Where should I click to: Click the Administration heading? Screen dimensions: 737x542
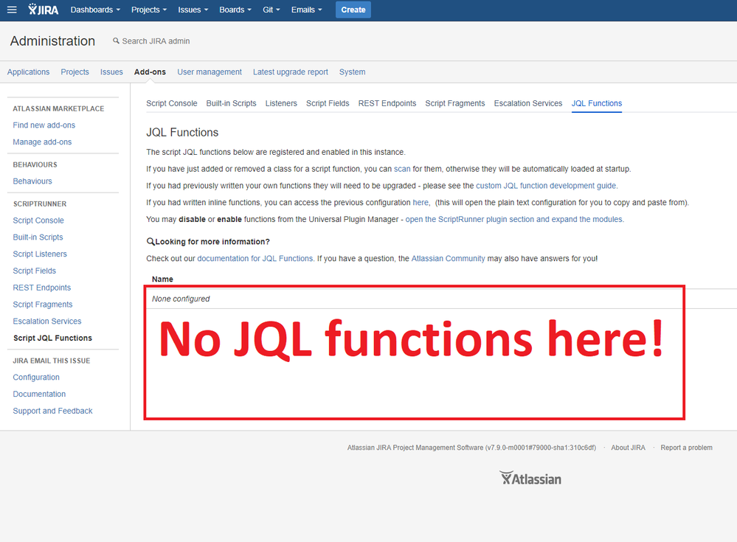[x=52, y=41]
